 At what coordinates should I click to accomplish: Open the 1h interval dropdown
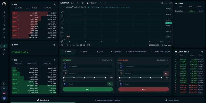coord(78,3)
